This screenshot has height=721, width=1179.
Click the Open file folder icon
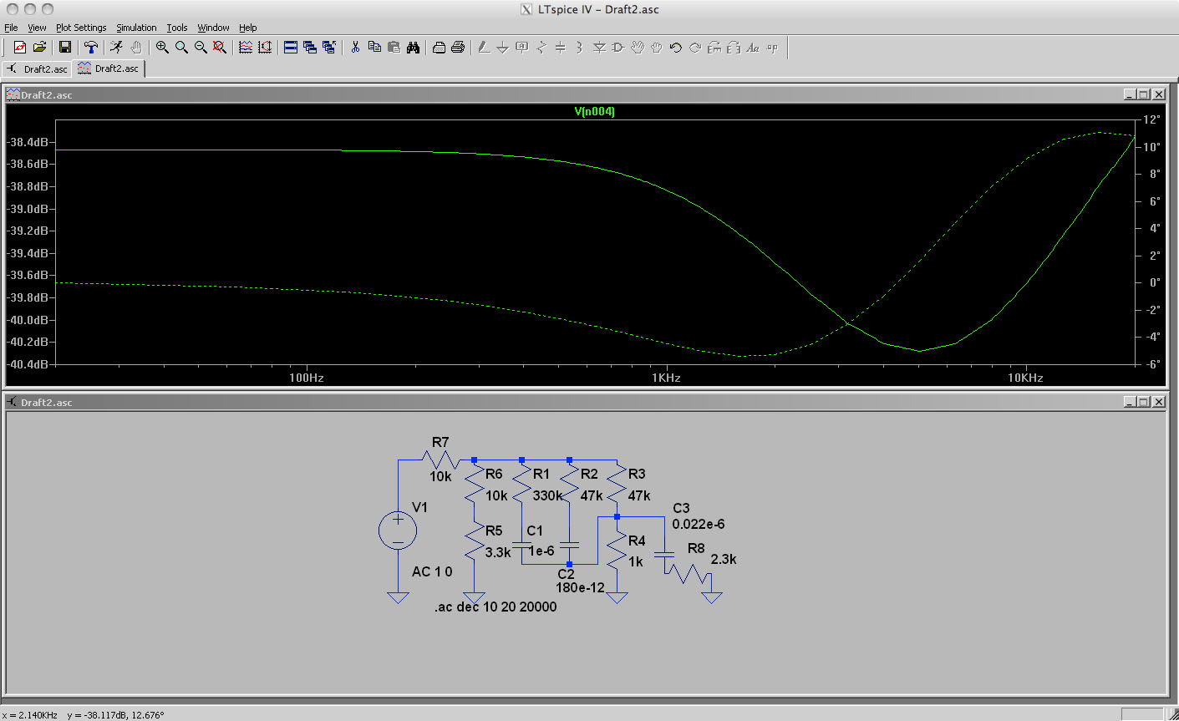[39, 48]
